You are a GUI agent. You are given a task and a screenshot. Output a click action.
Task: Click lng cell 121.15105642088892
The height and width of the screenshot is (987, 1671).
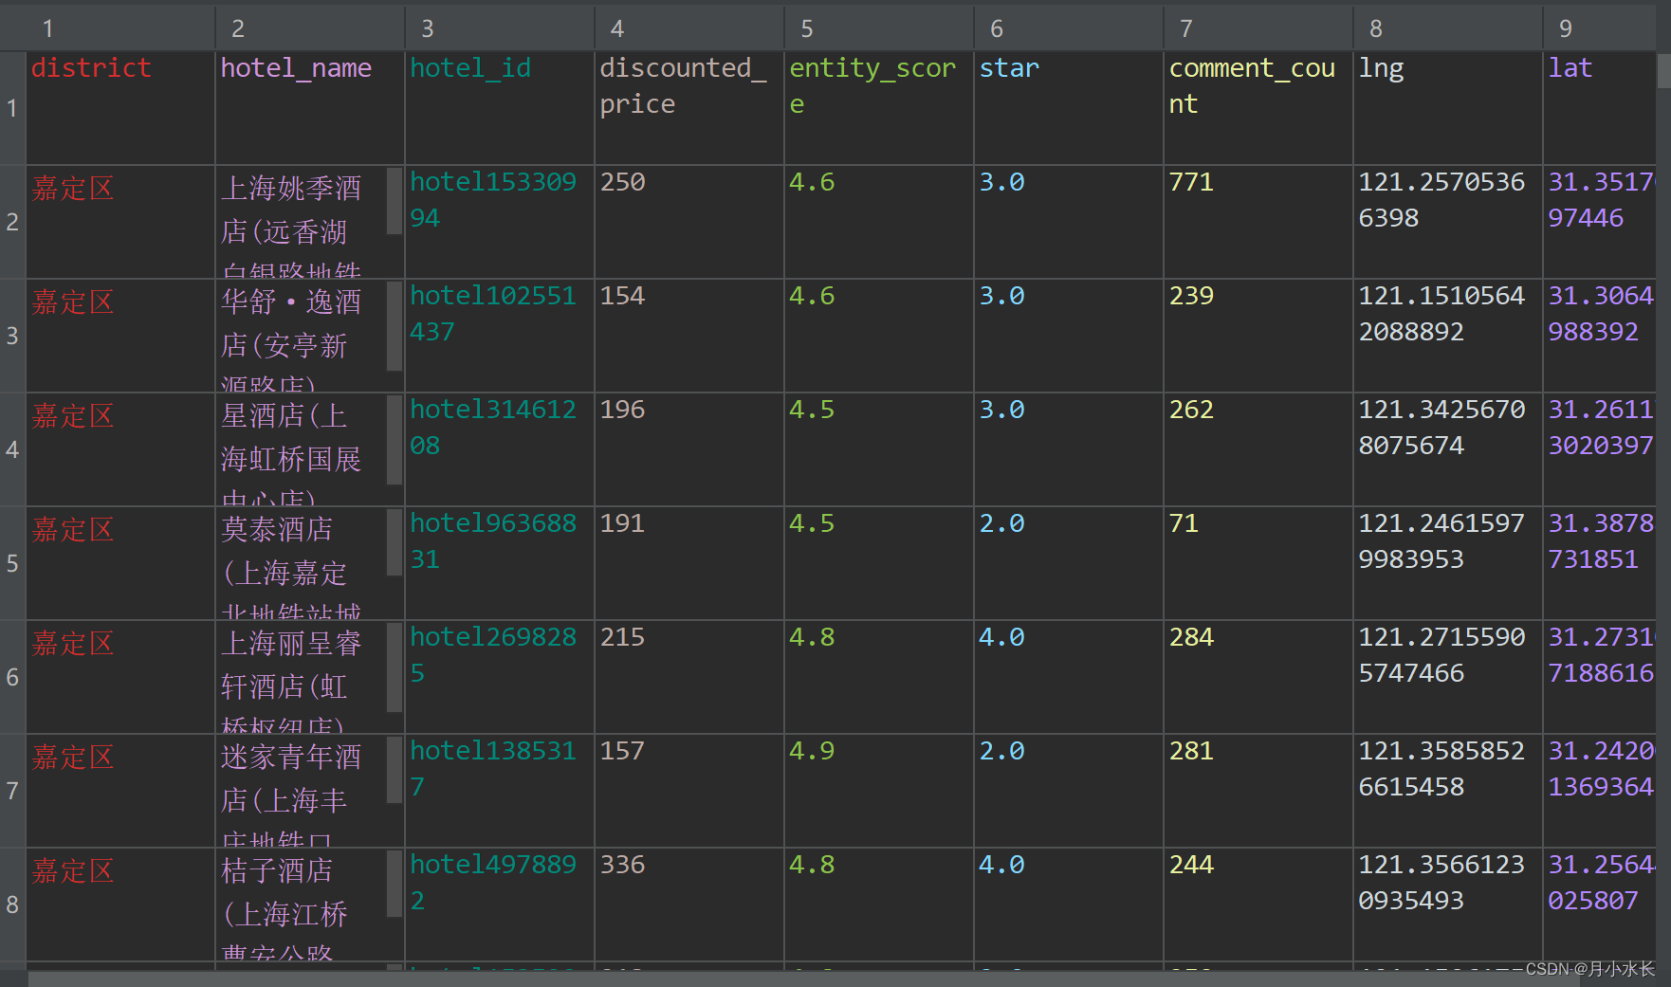point(1448,336)
